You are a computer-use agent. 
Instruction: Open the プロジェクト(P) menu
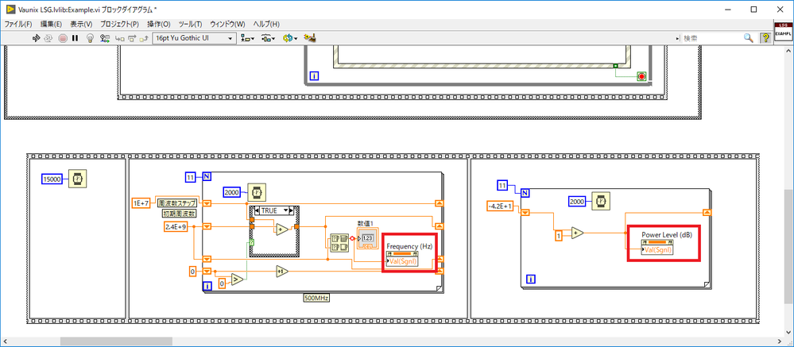point(119,25)
